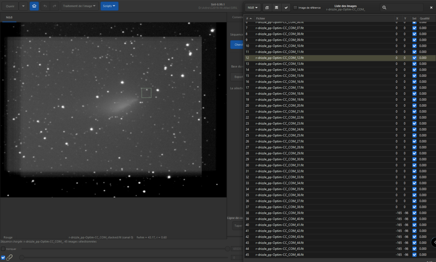This screenshot has height=262, width=436.
Task: Click the first icon after the N&B dropdown in the image list
Action: click(x=267, y=7)
